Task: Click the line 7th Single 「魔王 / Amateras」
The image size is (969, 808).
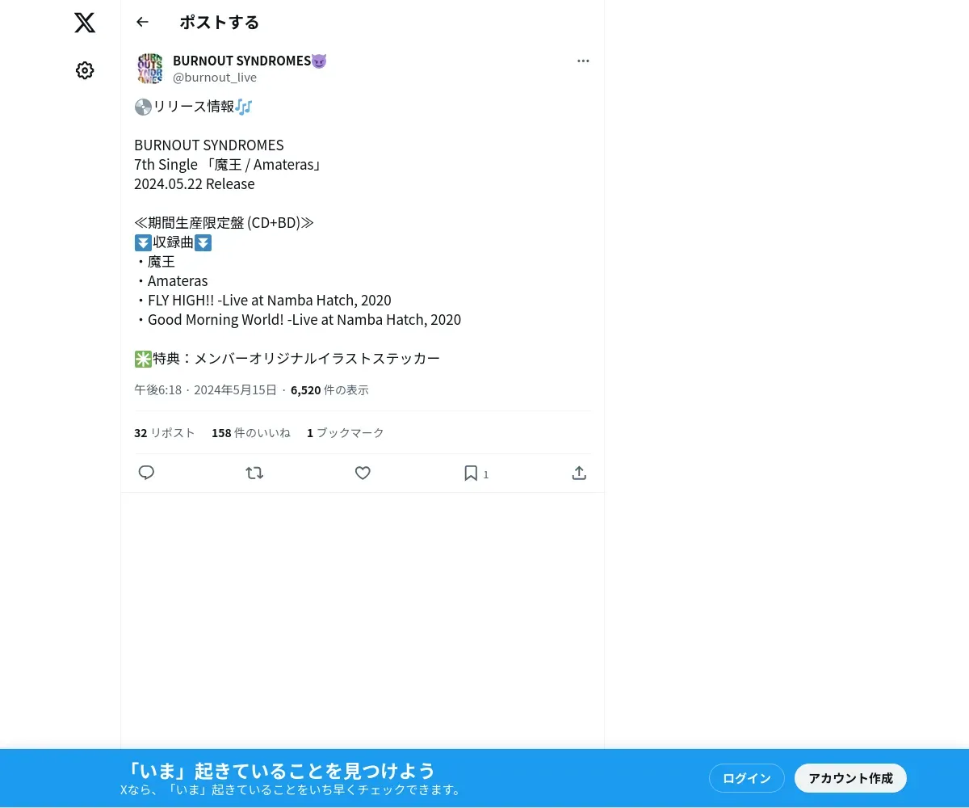Action: click(229, 164)
